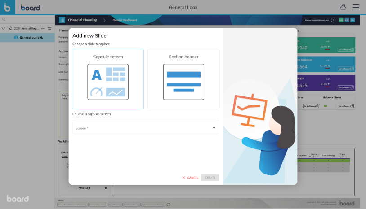Image resolution: width=366 pixels, height=209 pixels.
Task: Select the General outlook slide
Action: (31, 38)
